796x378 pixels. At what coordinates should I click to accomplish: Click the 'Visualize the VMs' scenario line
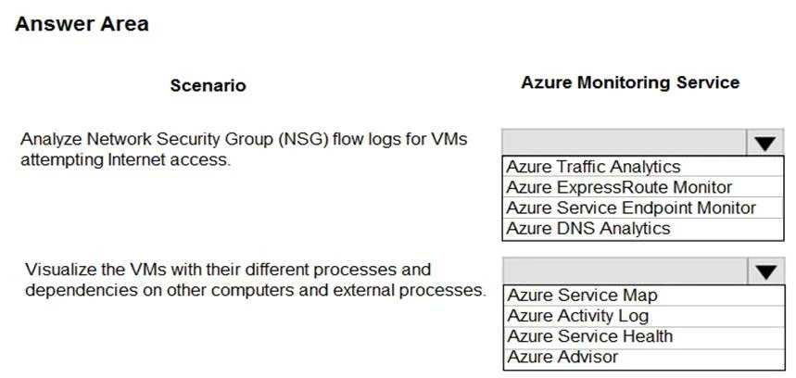pos(228,269)
